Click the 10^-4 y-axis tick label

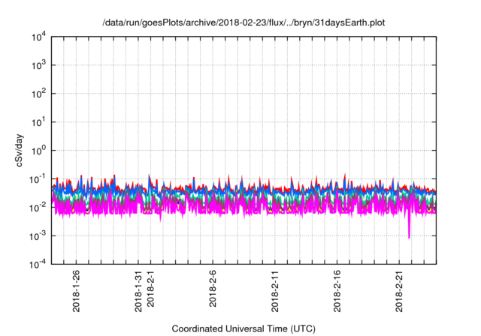(x=37, y=263)
